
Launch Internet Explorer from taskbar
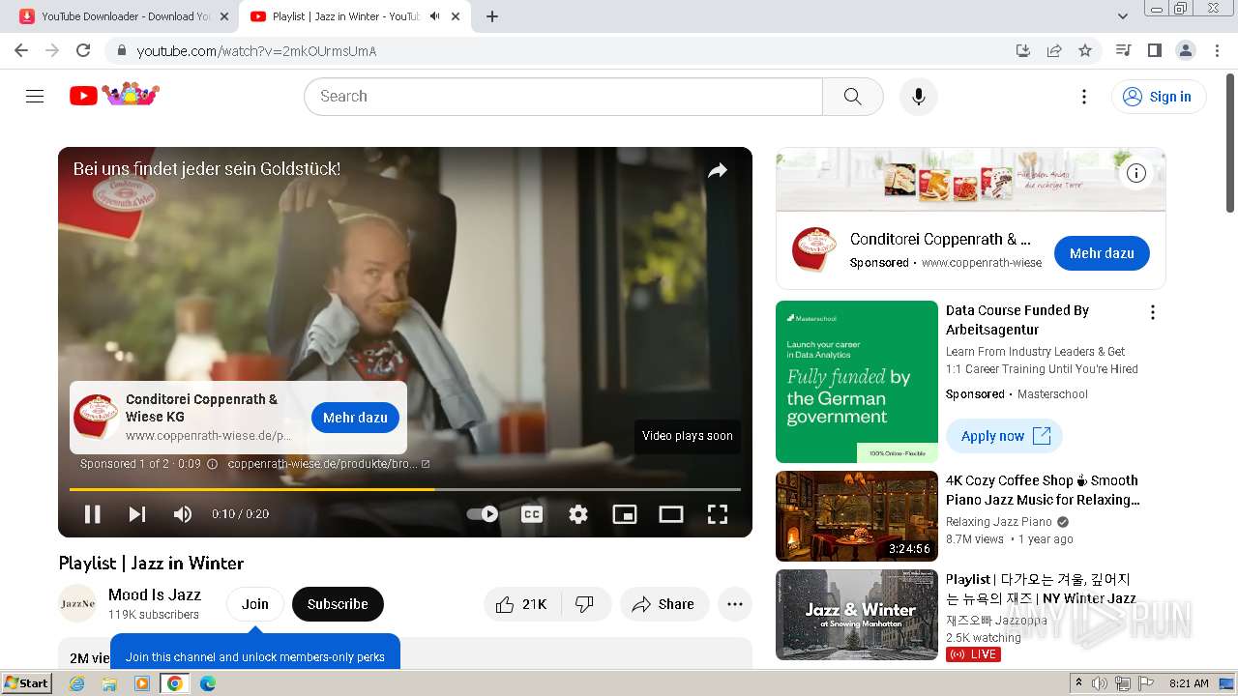77,683
